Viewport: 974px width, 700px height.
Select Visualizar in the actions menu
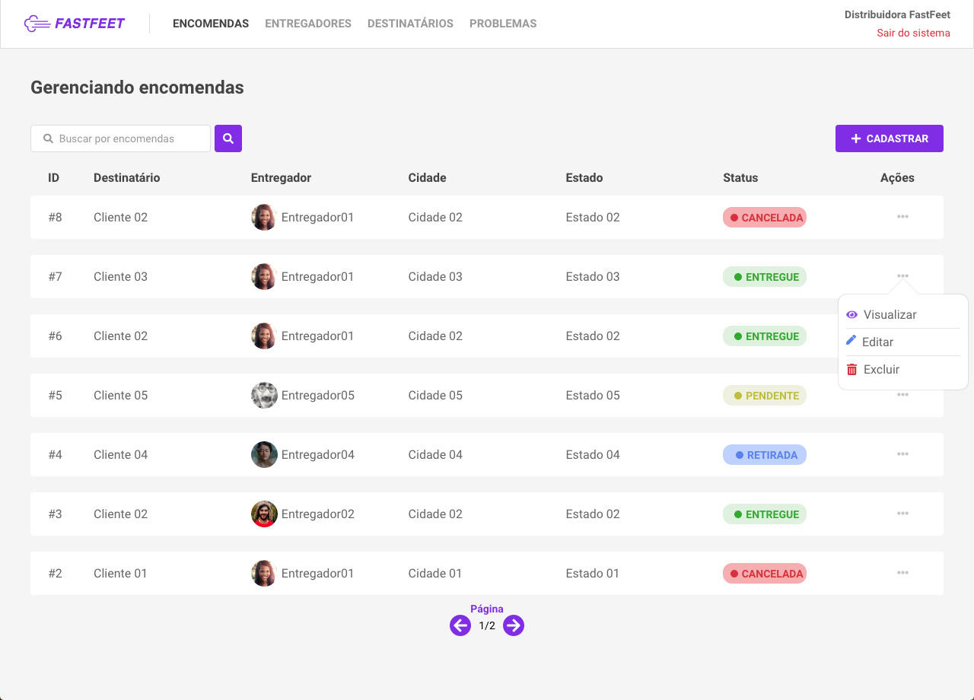(x=890, y=314)
